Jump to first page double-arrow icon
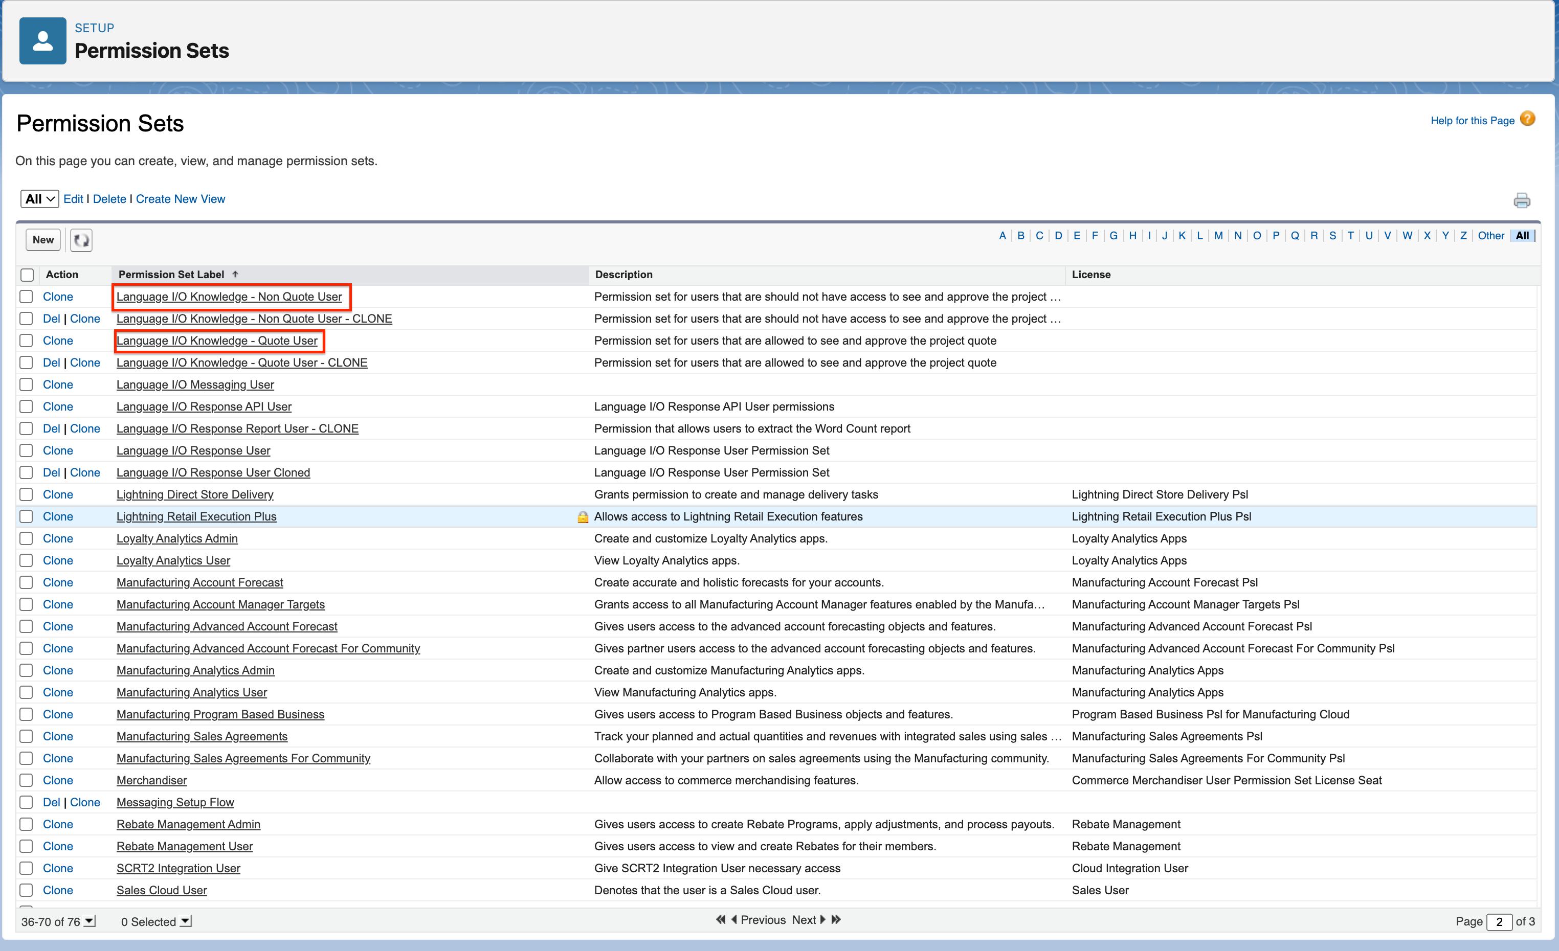 tap(720, 919)
